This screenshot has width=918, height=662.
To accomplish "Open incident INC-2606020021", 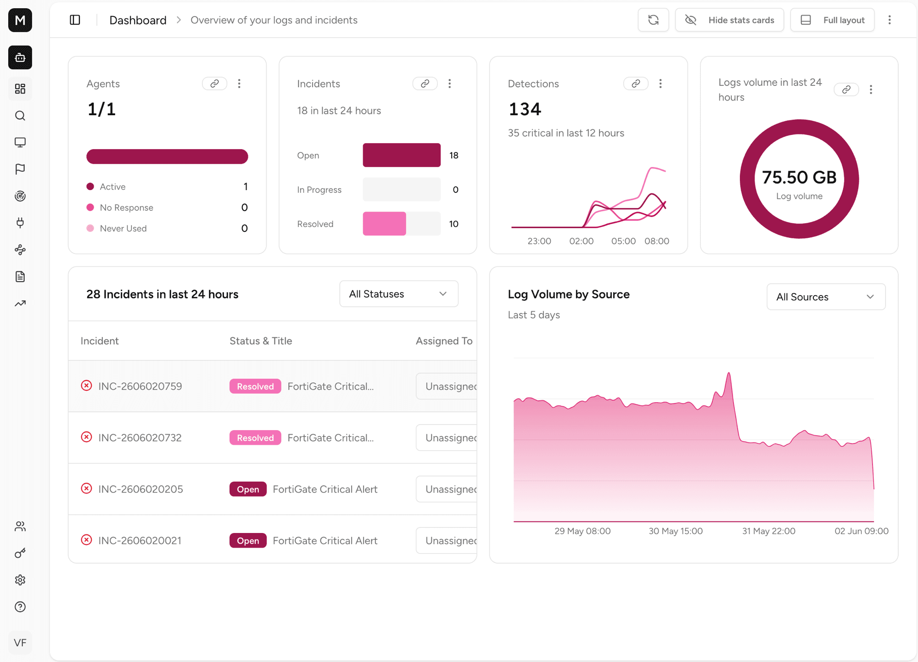I will click(140, 541).
